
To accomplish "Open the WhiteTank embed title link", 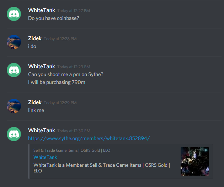I will coord(45,157).
